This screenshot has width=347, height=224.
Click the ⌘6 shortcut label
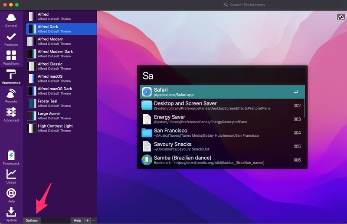click(297, 160)
